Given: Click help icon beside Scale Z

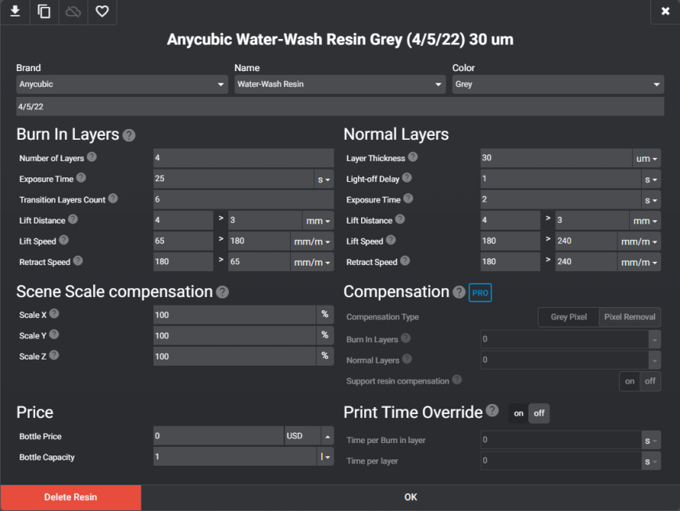Looking at the screenshot, I should [x=54, y=355].
